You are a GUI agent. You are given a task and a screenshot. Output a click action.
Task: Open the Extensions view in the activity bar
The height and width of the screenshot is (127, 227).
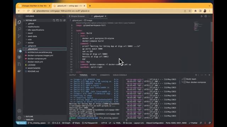19,50
